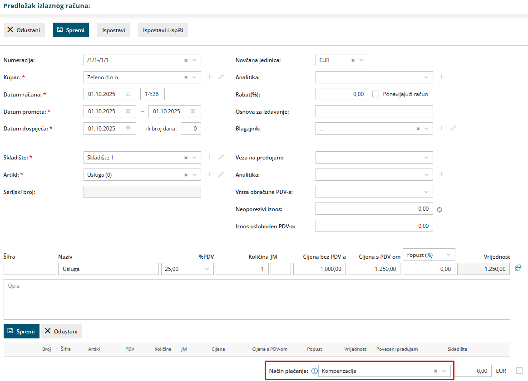Clear the Blagajnik selection
This screenshot has height=381, width=528.
(x=418, y=129)
